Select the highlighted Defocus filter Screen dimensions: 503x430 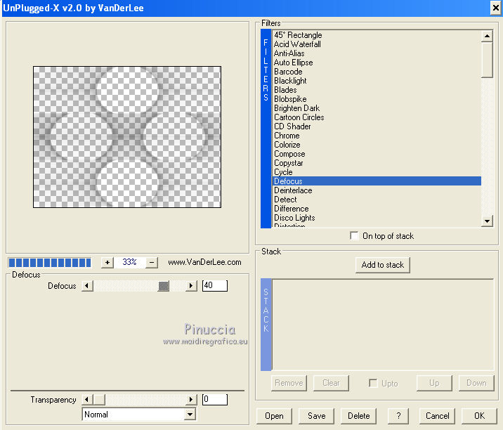(377, 181)
